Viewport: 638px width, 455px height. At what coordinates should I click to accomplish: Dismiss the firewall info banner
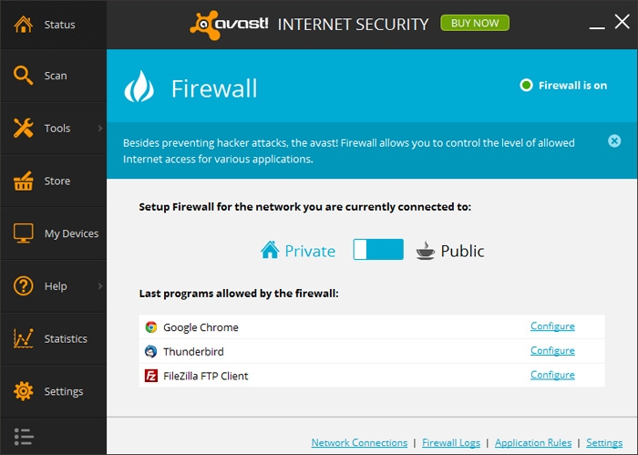(614, 140)
